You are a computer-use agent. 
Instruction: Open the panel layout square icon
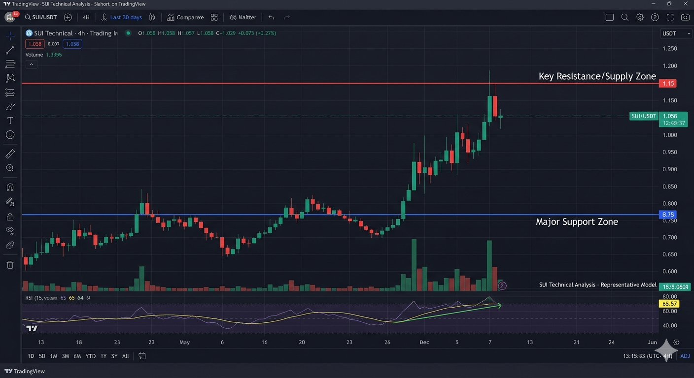point(610,17)
